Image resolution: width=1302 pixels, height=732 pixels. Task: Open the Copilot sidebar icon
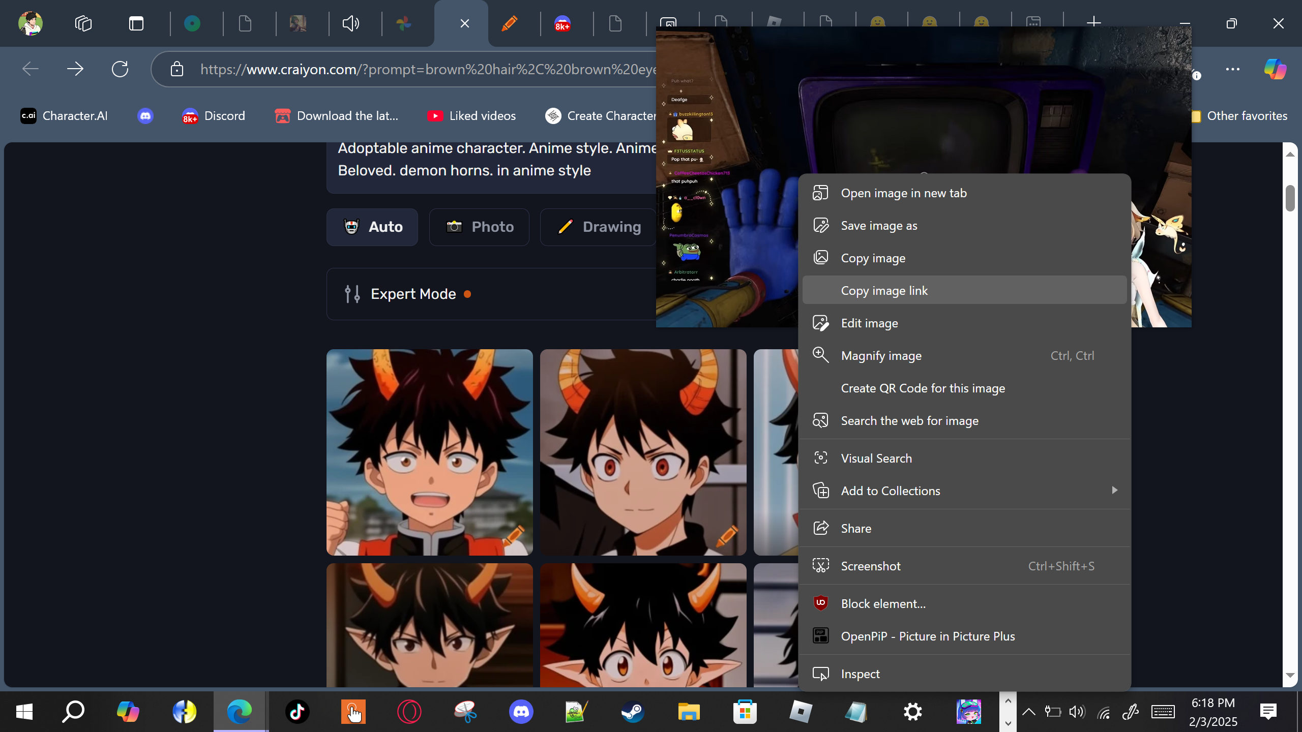click(1276, 69)
